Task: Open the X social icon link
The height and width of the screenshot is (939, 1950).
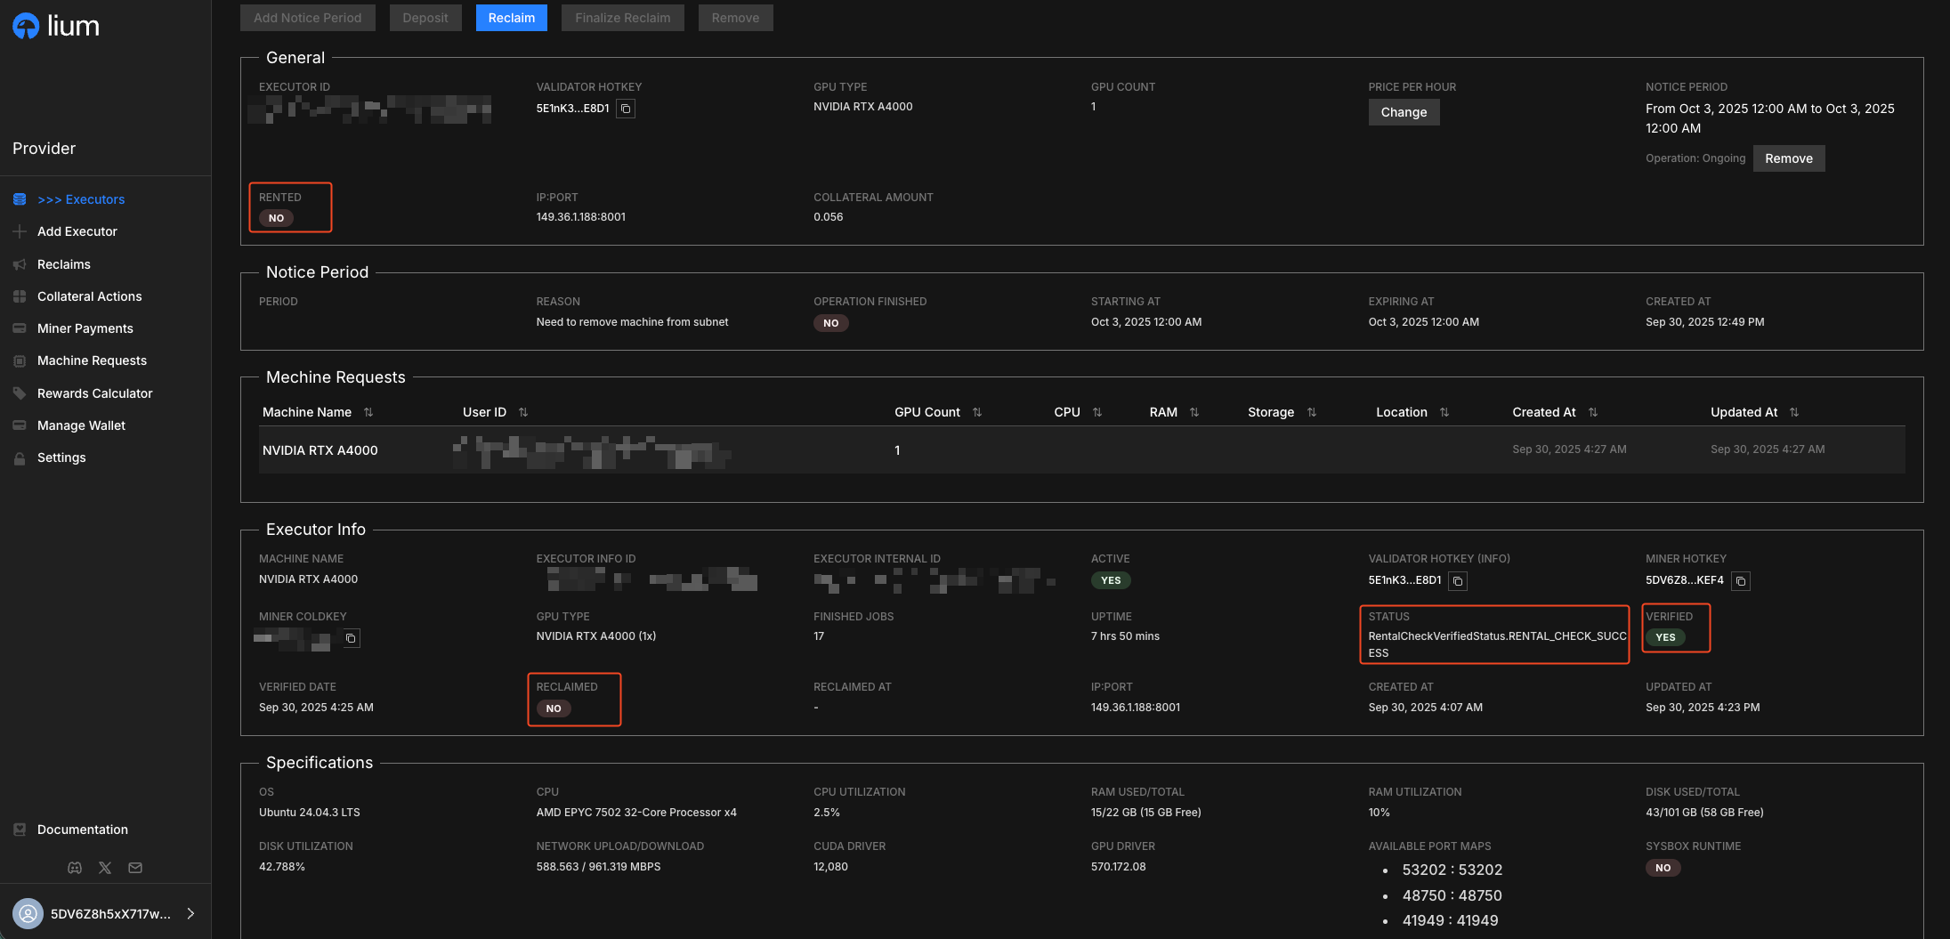Action: 105,868
